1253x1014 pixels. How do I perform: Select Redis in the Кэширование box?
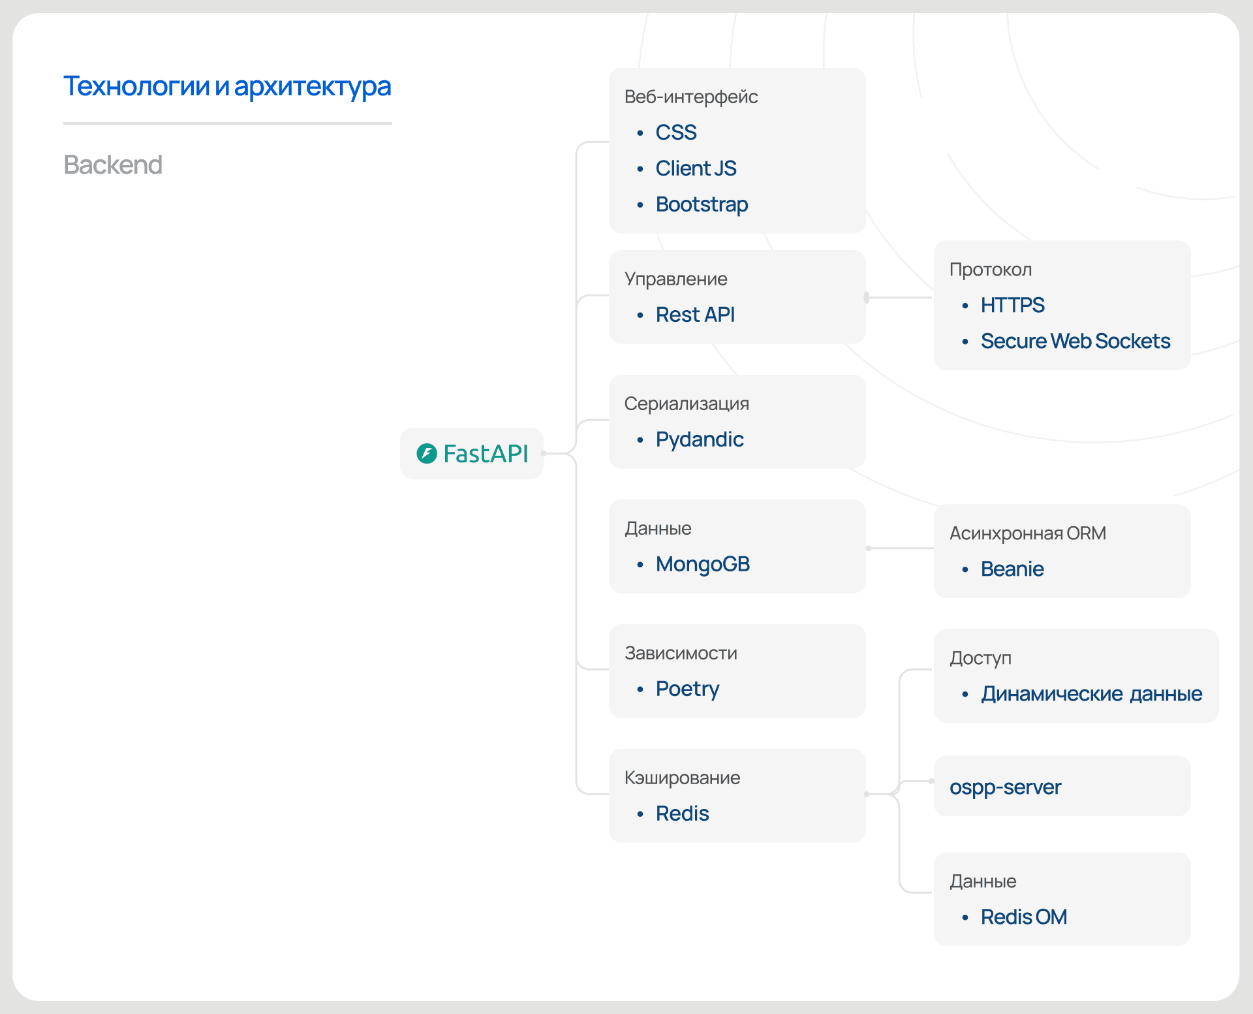coord(682,814)
